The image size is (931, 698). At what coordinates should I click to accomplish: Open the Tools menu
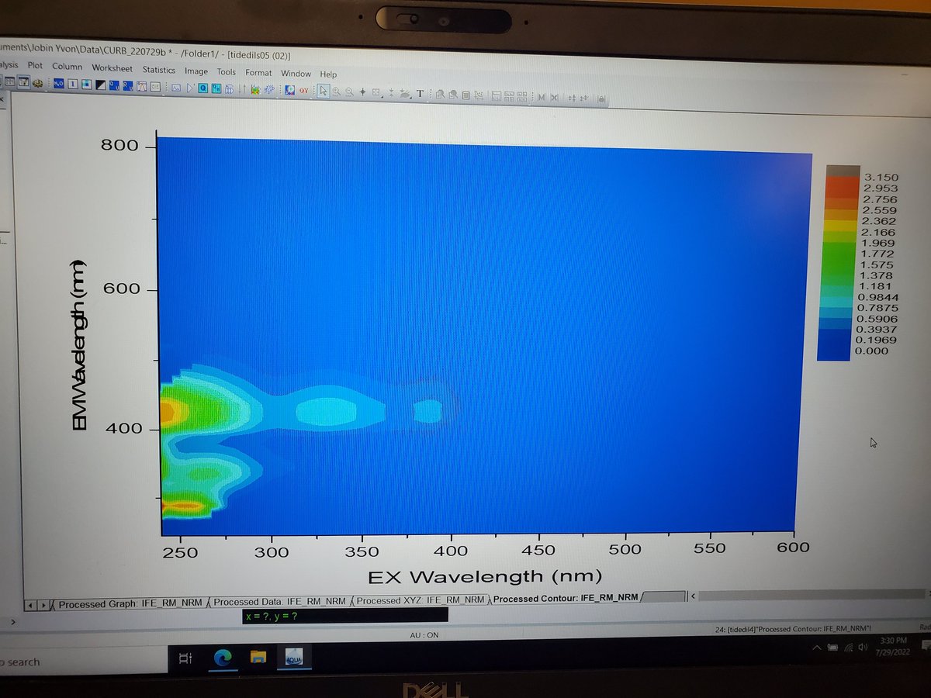click(226, 72)
